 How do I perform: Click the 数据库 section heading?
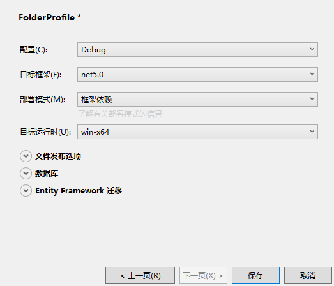click(47, 174)
